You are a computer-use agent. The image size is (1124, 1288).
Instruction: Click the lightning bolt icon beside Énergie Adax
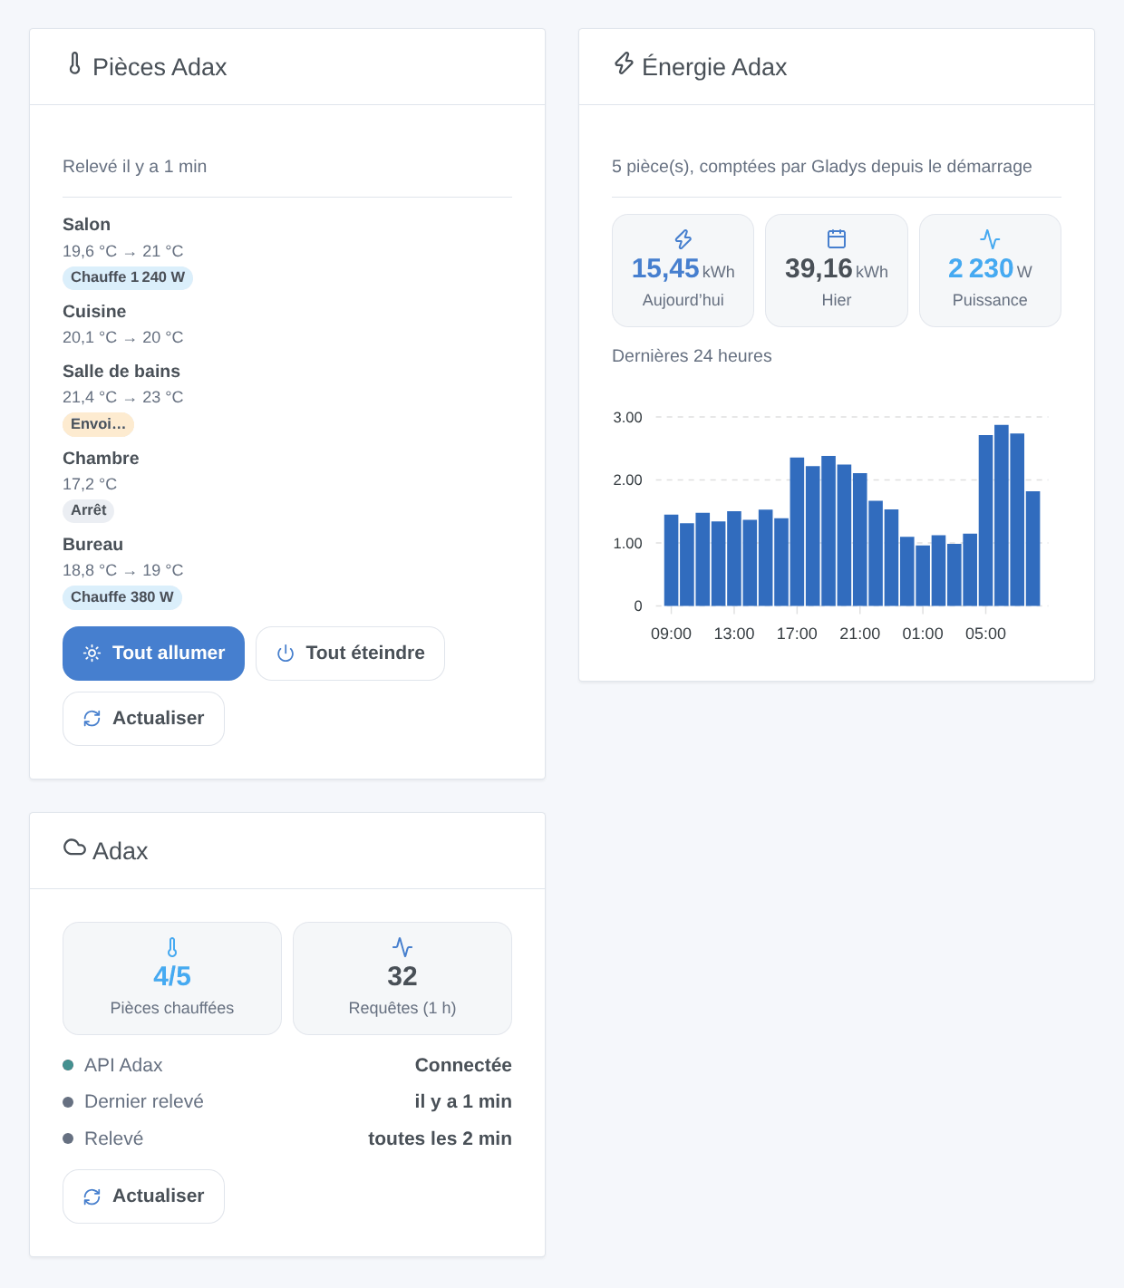[x=624, y=63]
